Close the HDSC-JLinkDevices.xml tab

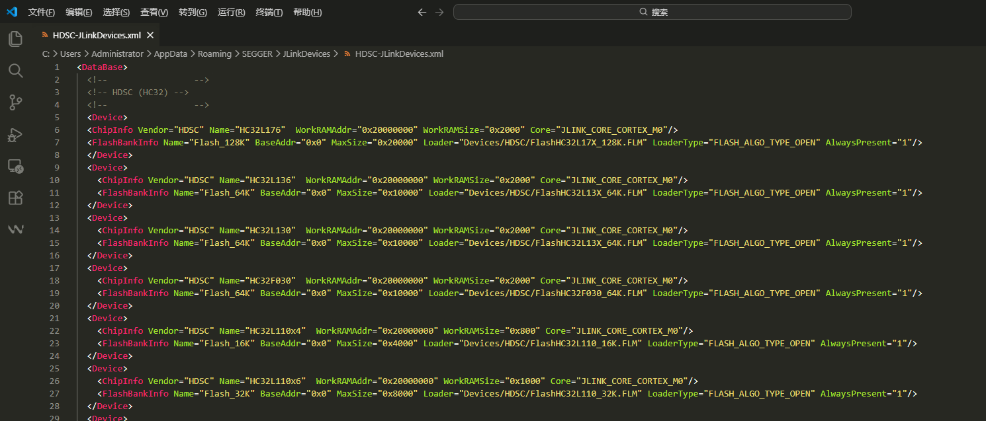pos(150,36)
